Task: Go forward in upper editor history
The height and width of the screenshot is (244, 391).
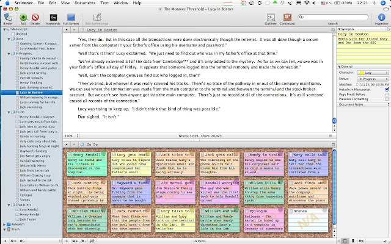Action: [74, 30]
